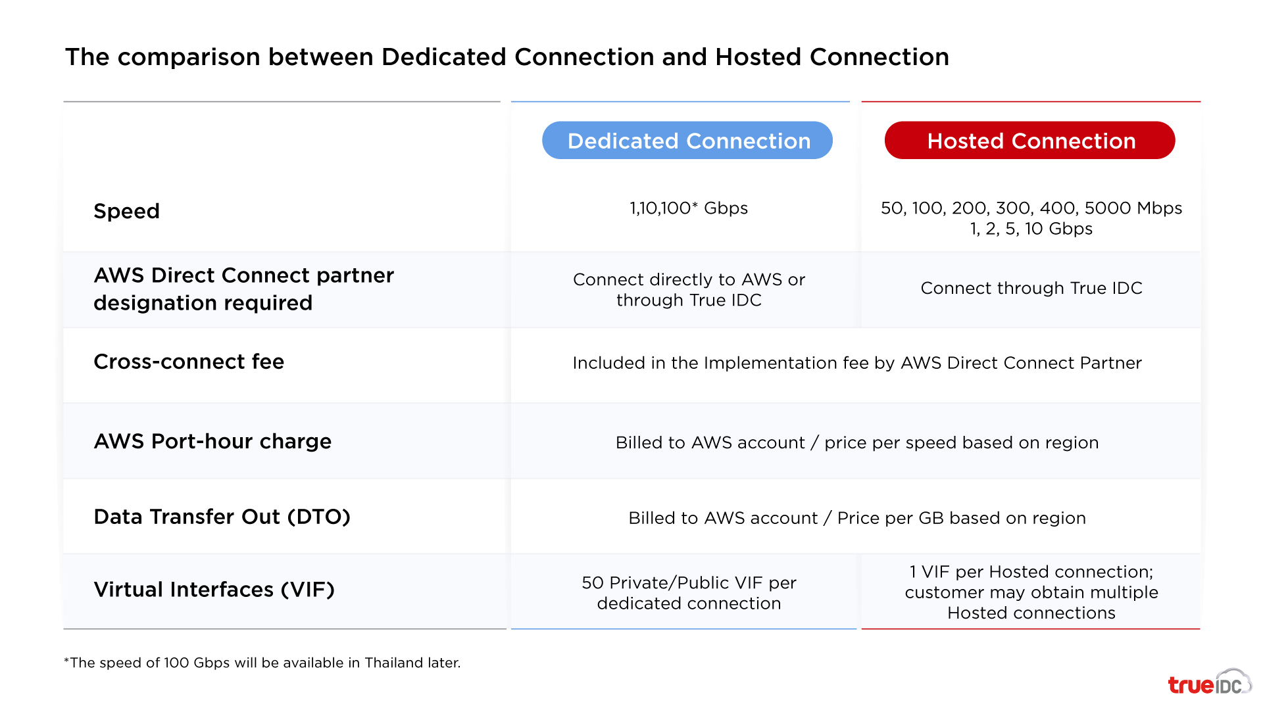Select the Connect directly to AWS cell
This screenshot has height=710, width=1263.
[688, 289]
